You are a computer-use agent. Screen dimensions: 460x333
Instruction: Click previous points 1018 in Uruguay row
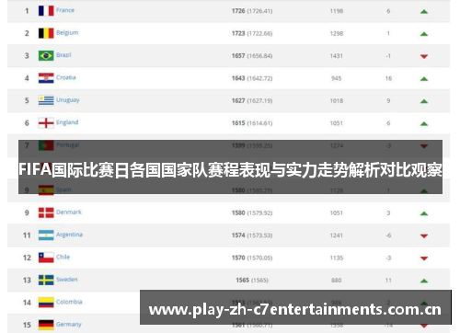[337, 100]
